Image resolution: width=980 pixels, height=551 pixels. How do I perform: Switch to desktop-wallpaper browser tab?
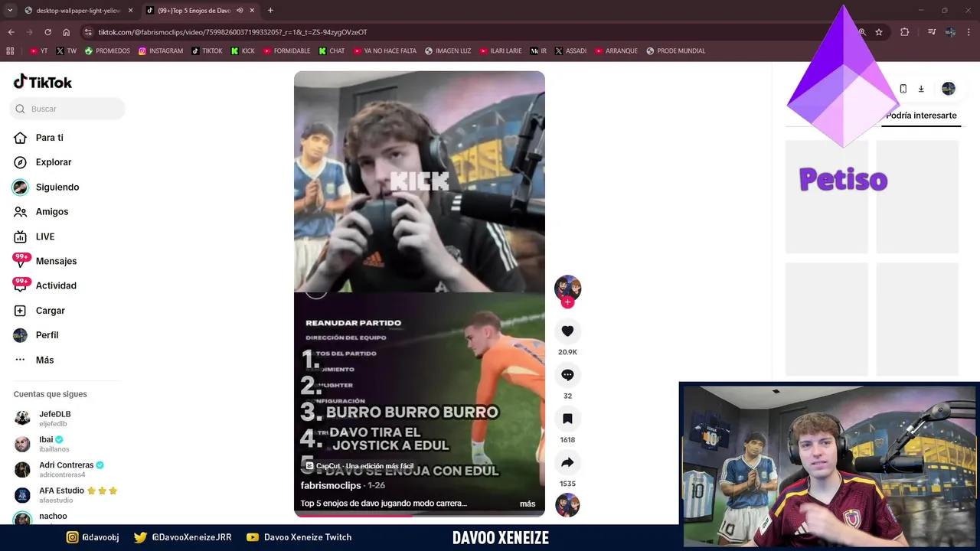(x=77, y=11)
